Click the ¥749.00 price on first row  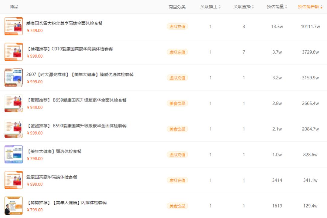tap(35, 30)
